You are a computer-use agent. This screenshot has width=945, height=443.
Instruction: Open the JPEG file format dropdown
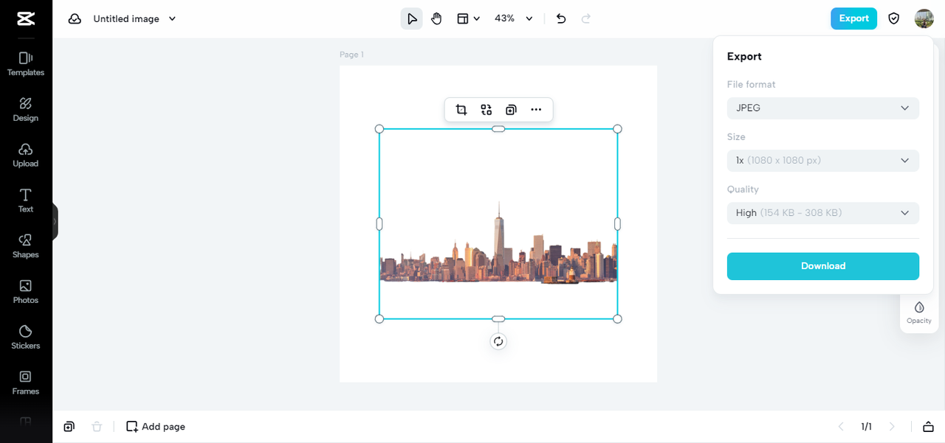coord(823,108)
